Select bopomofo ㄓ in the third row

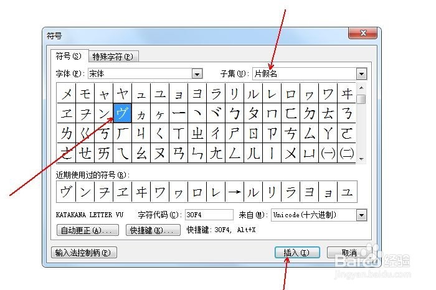coord(197,133)
